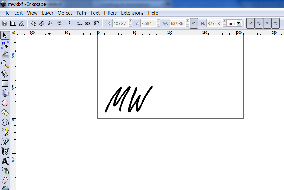Viewport: 284px width, 190px height.
Task: Increase the X position stepper value
Action: coord(131,22)
